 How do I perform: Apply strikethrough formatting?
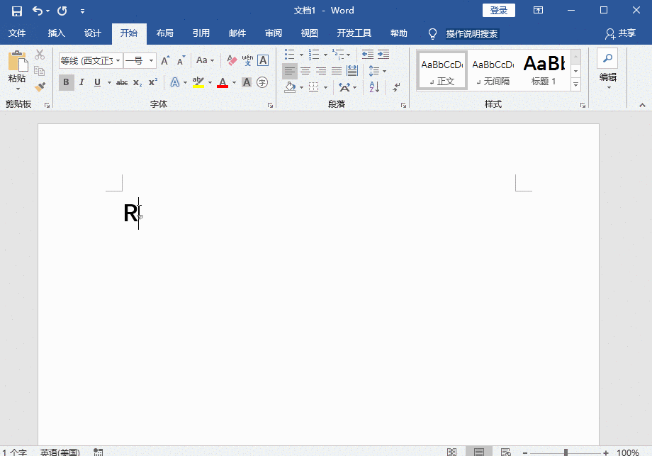click(121, 82)
